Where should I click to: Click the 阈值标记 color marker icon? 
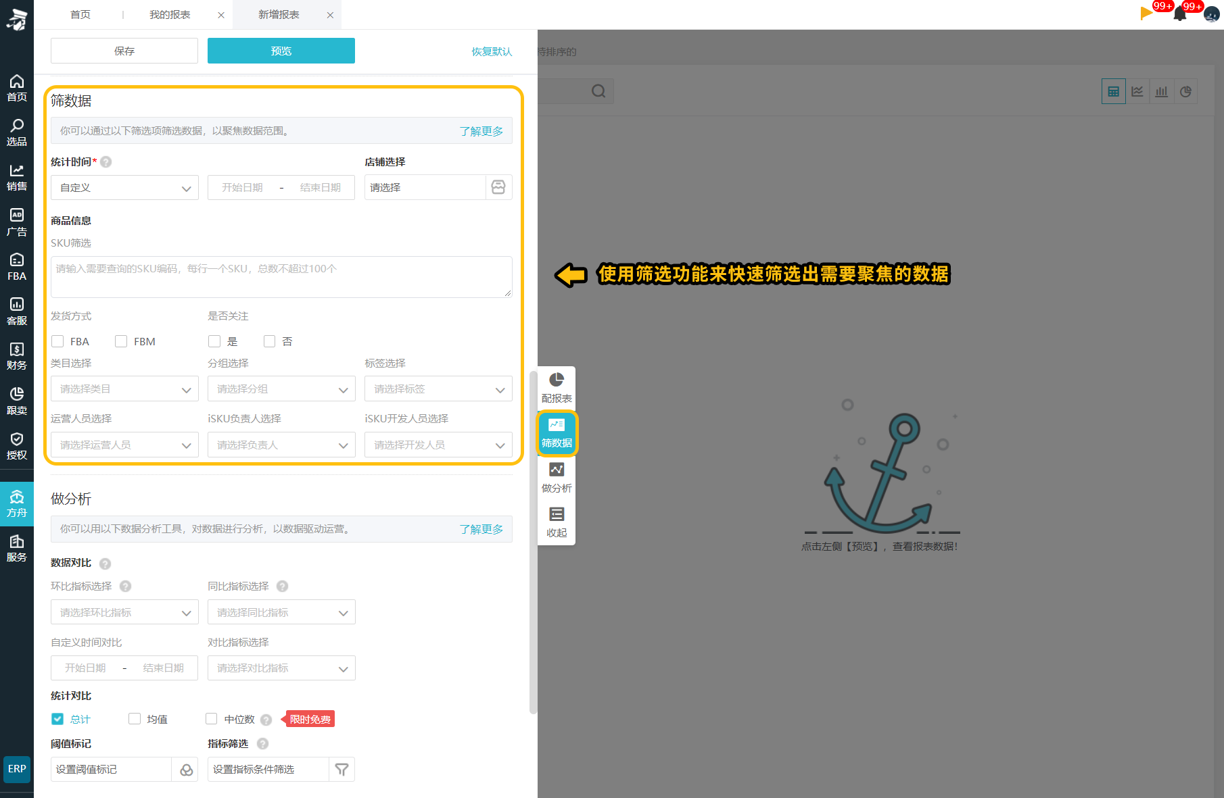pyautogui.click(x=186, y=770)
